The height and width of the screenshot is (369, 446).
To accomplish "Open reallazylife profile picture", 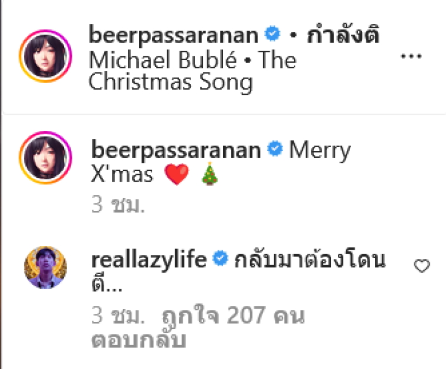I will 46,267.
